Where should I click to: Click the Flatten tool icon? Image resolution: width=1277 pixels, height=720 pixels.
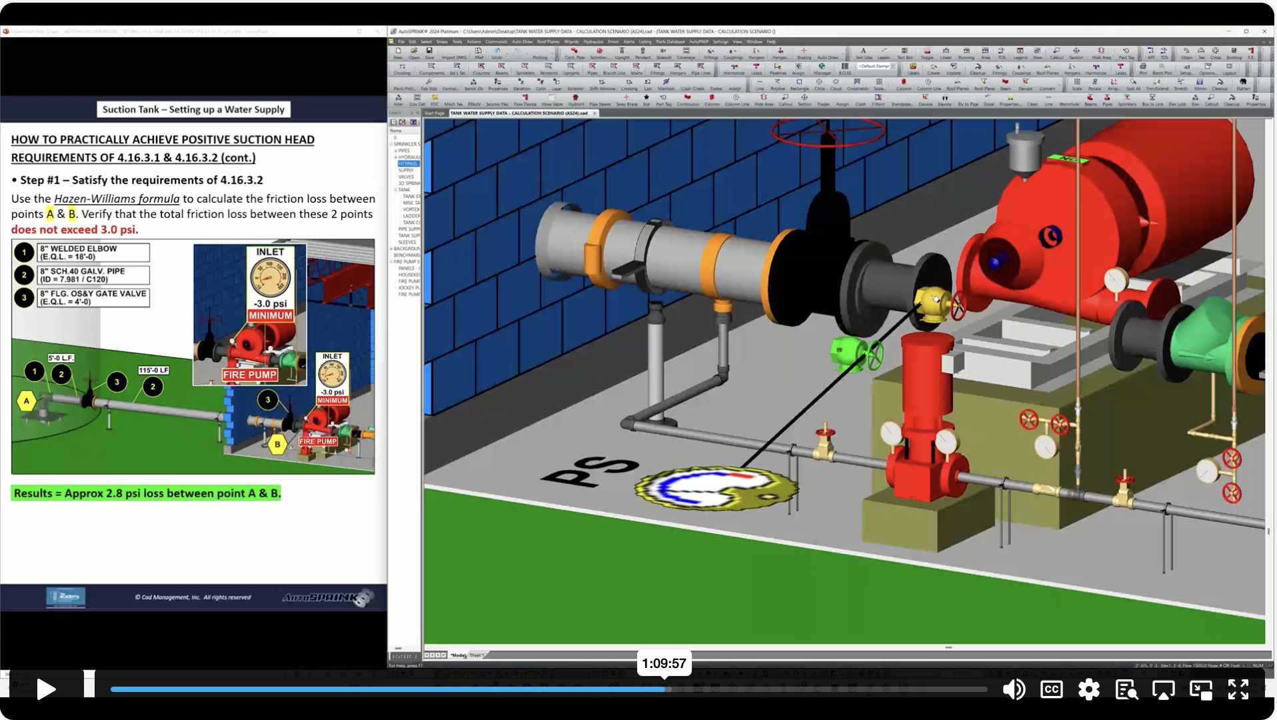1244,84
